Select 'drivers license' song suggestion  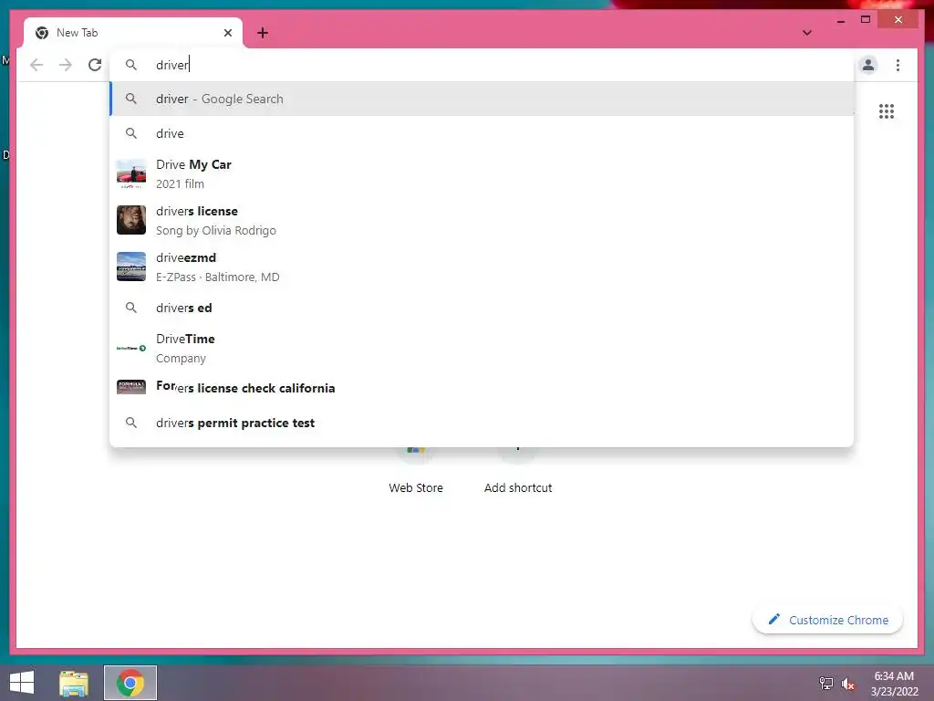click(482, 221)
